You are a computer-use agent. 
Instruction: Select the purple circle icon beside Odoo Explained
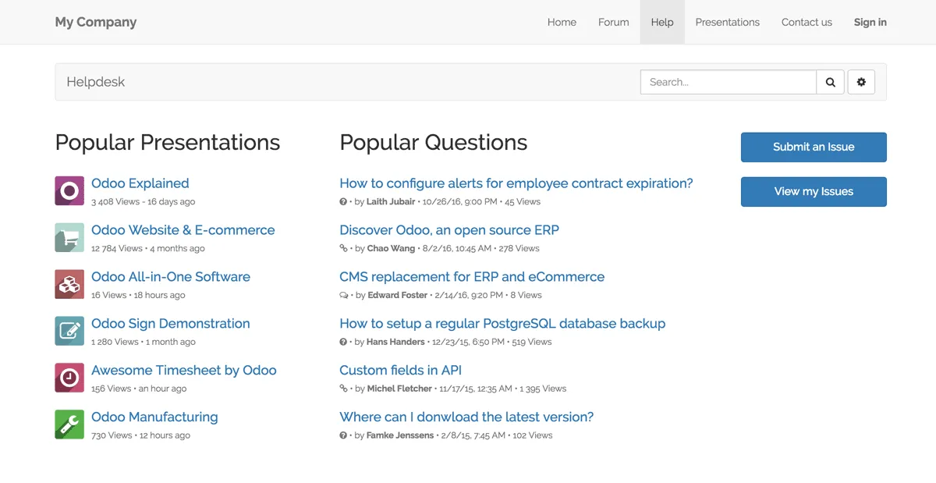pos(69,190)
